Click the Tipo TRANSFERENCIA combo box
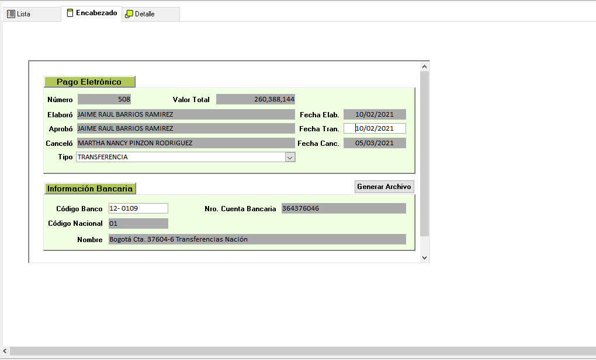This screenshot has width=596, height=360. [180, 157]
